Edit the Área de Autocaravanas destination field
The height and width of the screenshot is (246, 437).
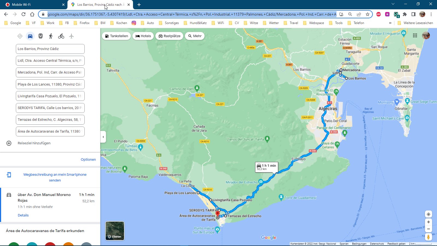click(x=50, y=131)
